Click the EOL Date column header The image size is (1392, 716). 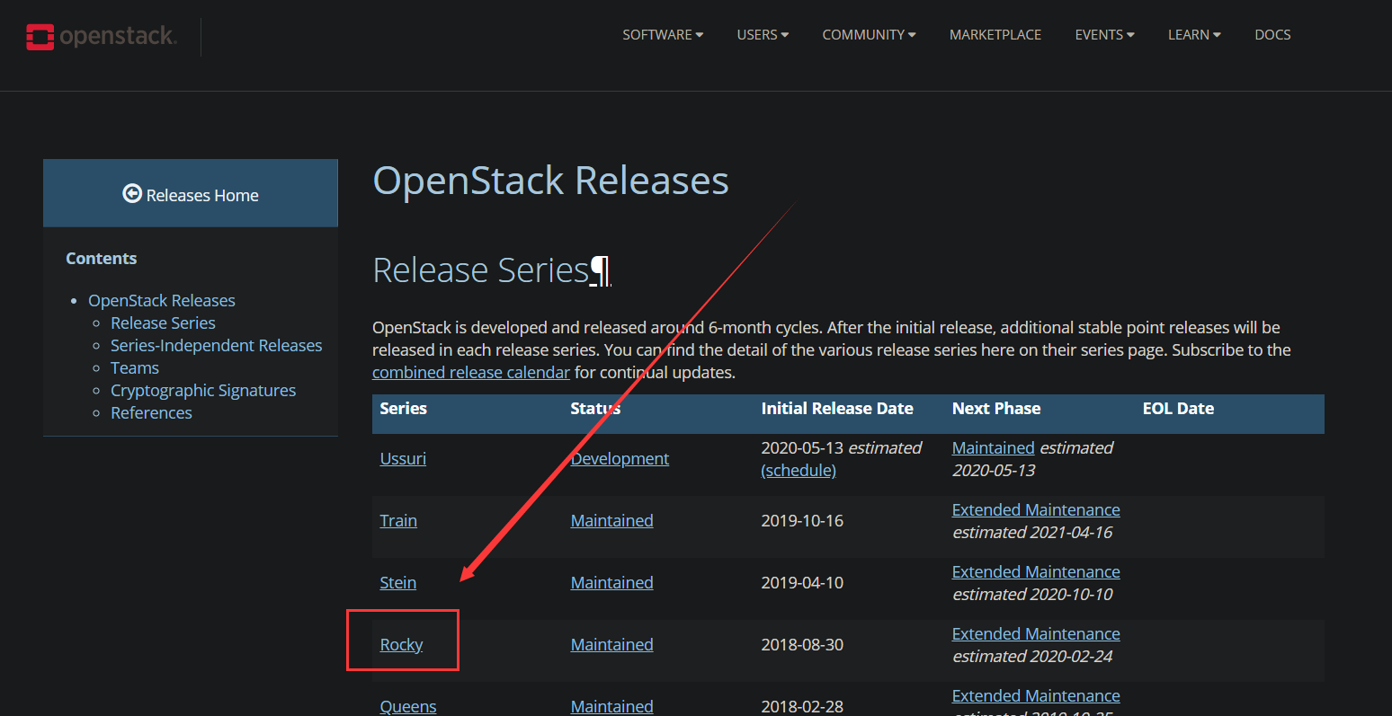(x=1178, y=408)
